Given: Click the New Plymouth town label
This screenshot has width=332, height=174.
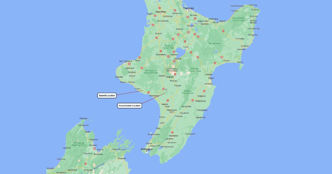Looking at the screenshot, I should coord(126,61).
